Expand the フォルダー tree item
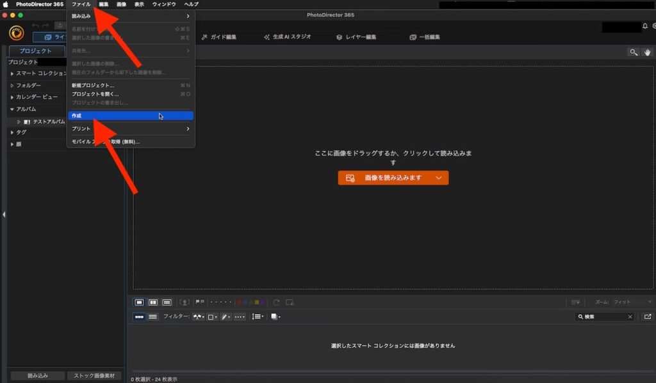 point(12,85)
